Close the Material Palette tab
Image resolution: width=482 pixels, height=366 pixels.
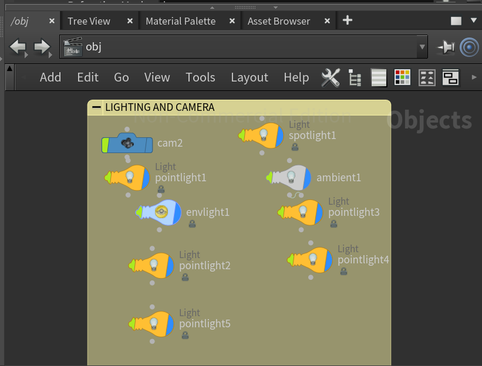click(x=232, y=21)
